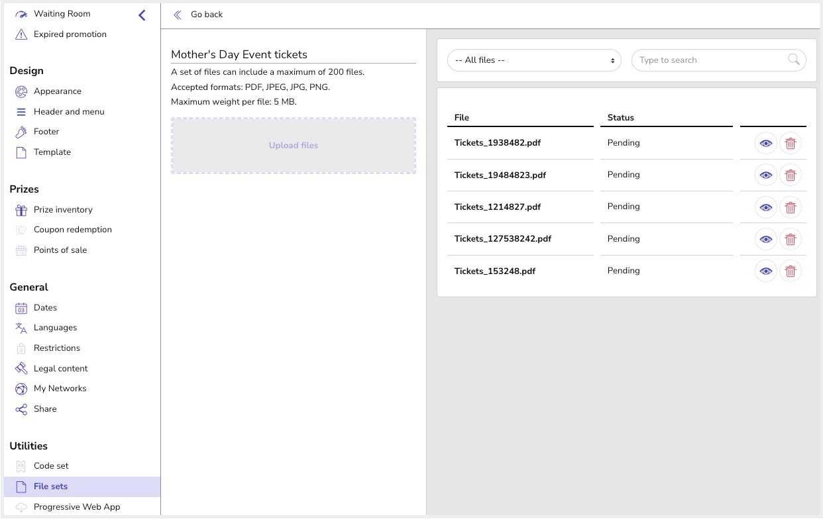Viewport: 823px width, 519px height.
Task: Click the Prize inventory gift icon
Action: (21, 210)
